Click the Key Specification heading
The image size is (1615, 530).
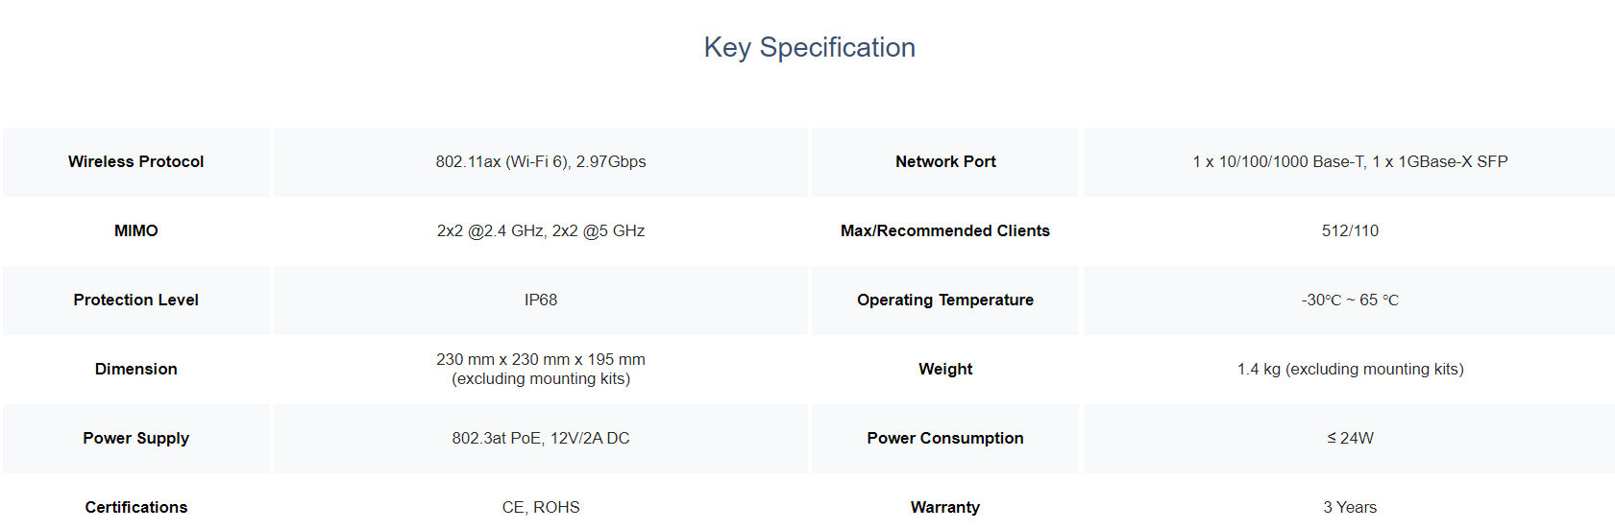[809, 47]
